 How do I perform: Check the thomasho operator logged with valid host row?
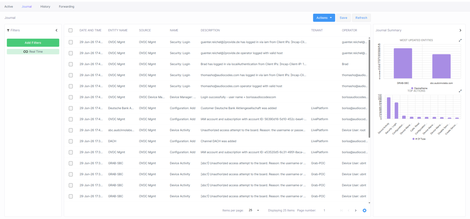[x=71, y=86]
